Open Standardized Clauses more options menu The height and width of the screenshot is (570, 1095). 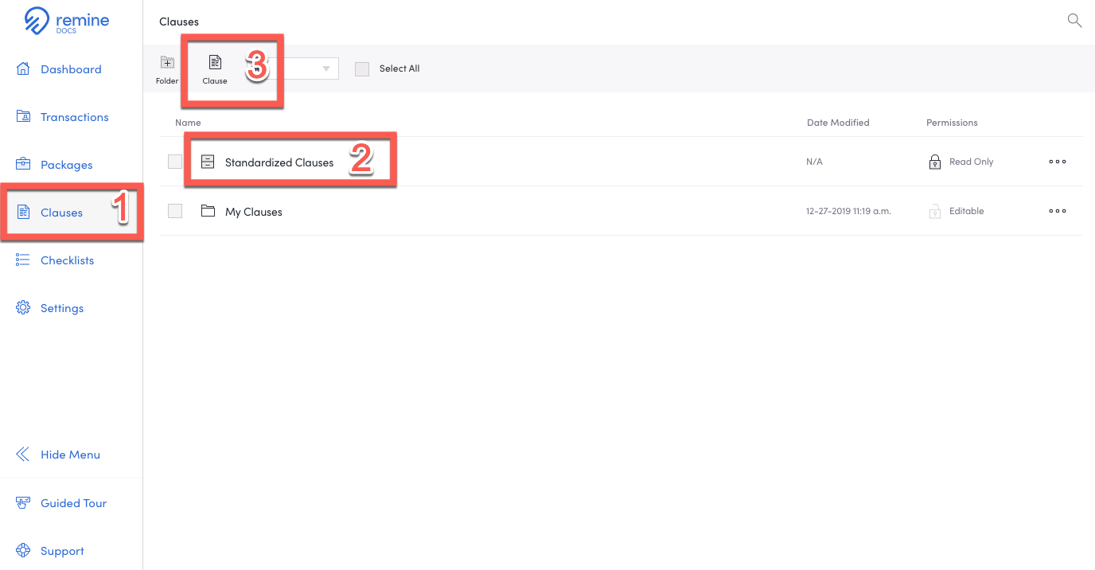[1058, 162]
